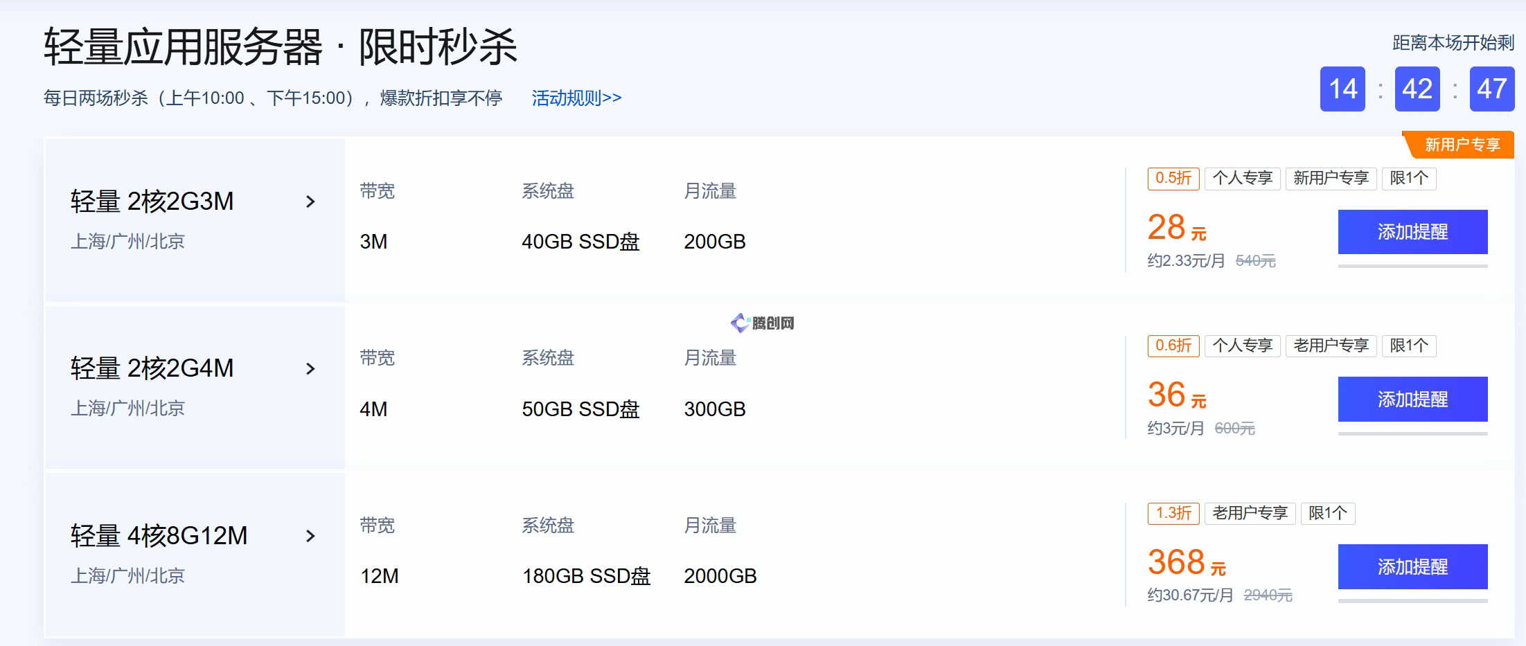Click 添加提醒 for the 28元 plan
This screenshot has width=1526, height=646.
[x=1412, y=232]
